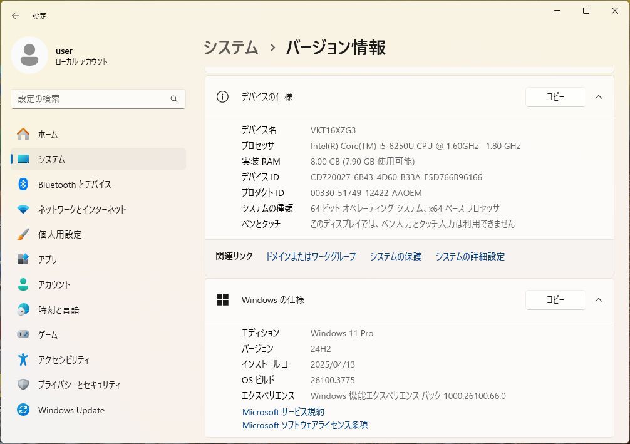Click the ホーム house icon
The height and width of the screenshot is (444, 630).
(23, 134)
